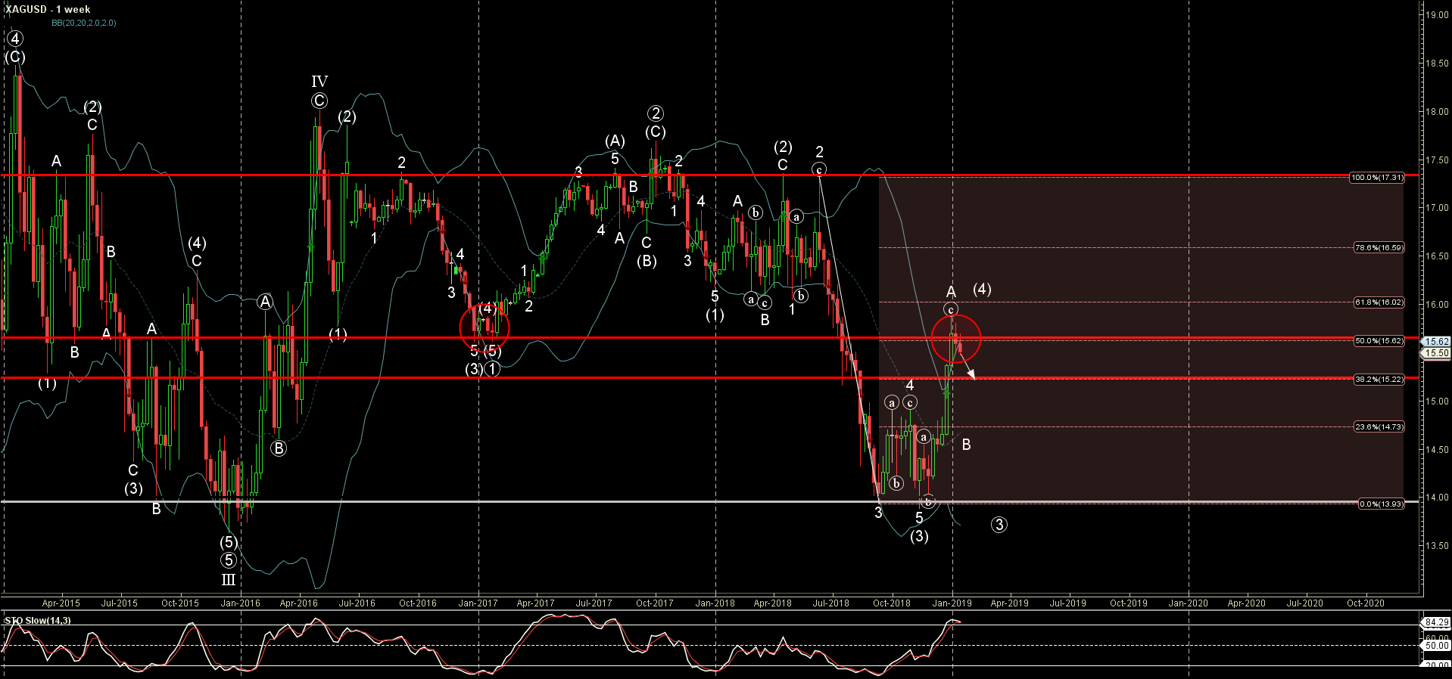Click the 23.6%(14.73) Fibonacci level label
This screenshot has width=1452, height=679.
(x=1378, y=427)
